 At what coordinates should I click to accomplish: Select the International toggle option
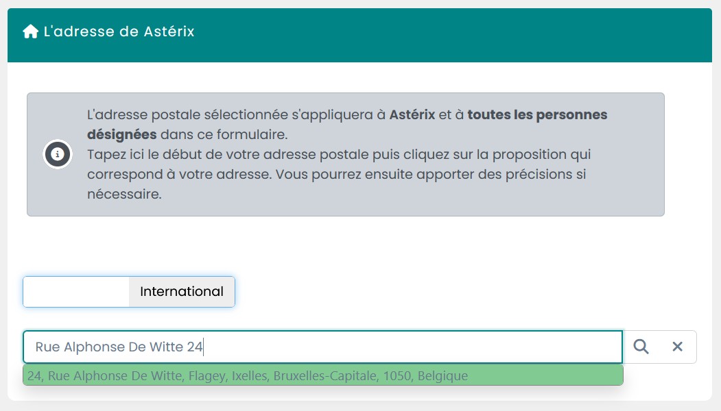tap(182, 292)
